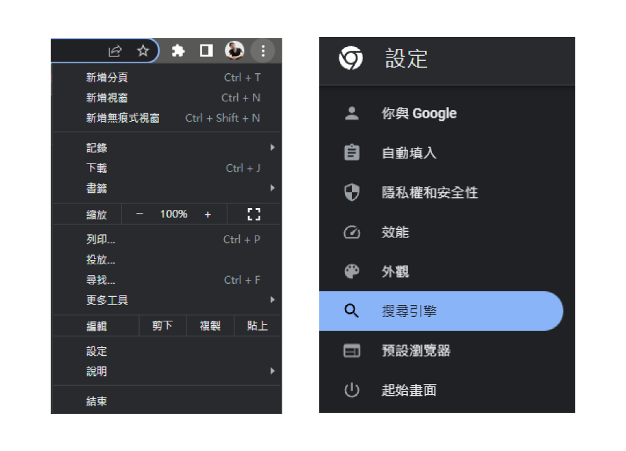Screen dimensions: 626x451
Task: Click the Chrome logo beside 設定
Action: point(351,59)
